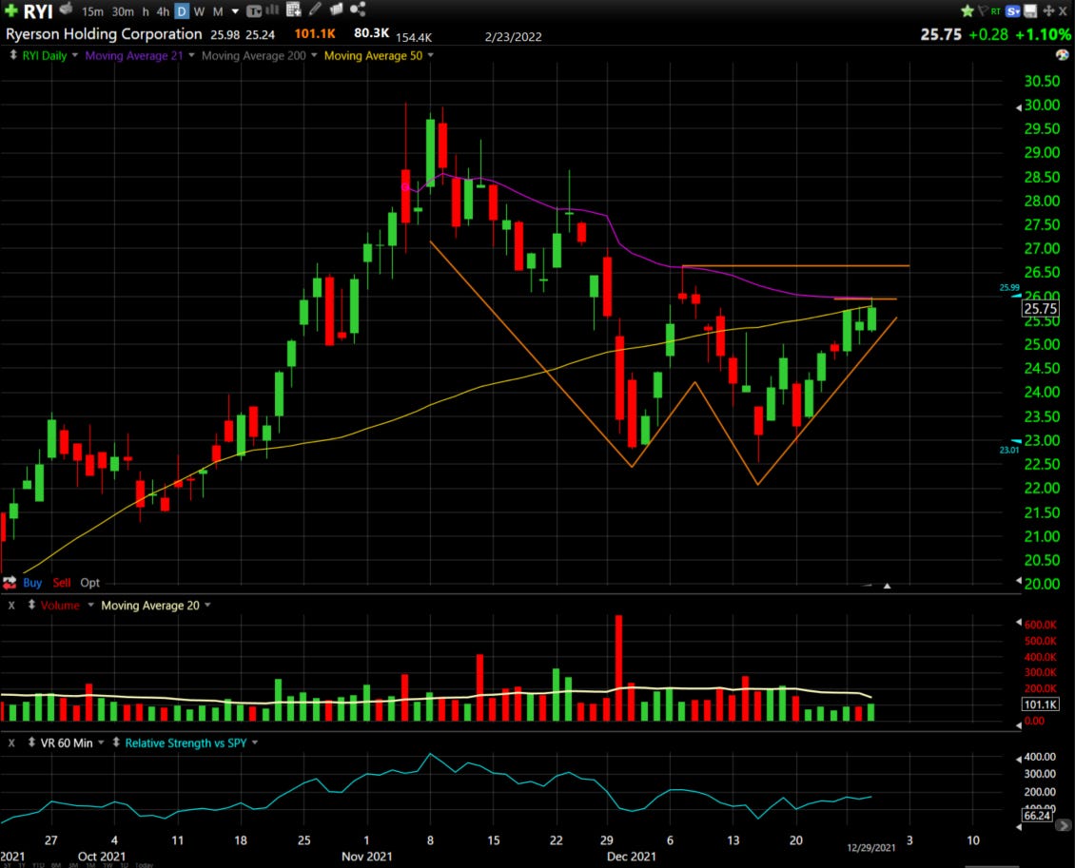This screenshot has height=868, width=1075.
Task: Open the Relative Strength vs SPY dropdown
Action: coord(255,743)
